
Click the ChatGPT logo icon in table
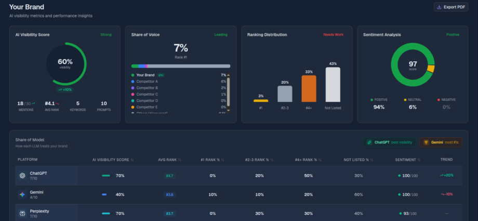click(22, 176)
